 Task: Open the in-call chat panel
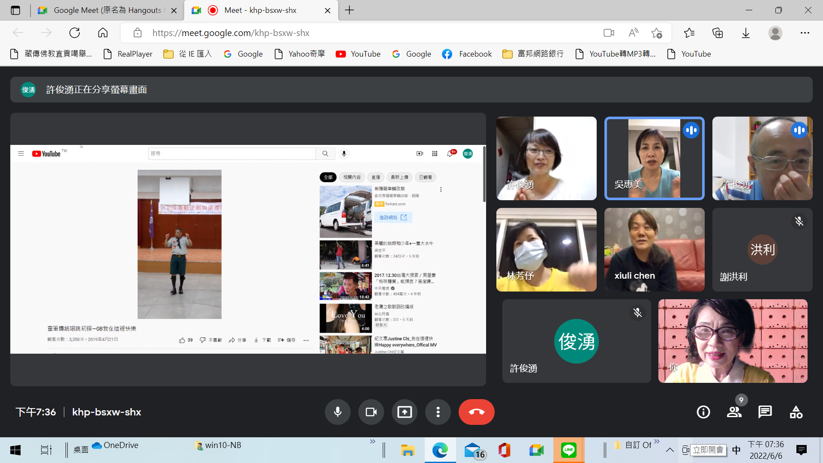tap(765, 412)
